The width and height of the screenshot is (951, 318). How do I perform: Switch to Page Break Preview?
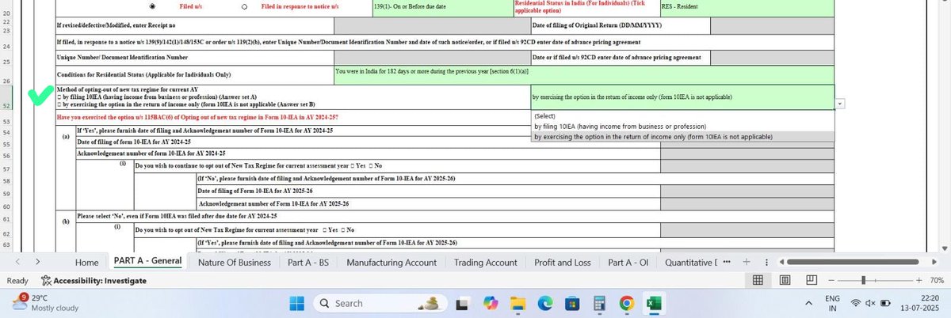pos(812,280)
